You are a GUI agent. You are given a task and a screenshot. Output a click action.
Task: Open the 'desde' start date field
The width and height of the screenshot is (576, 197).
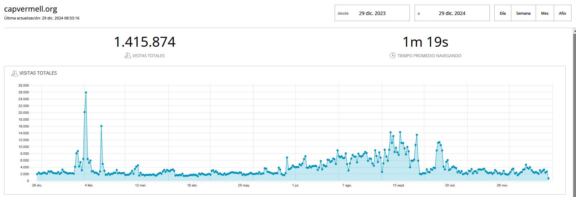tap(372, 13)
